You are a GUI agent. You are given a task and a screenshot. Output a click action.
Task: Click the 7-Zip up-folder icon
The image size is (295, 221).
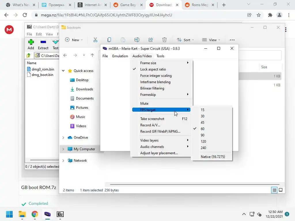29,56
